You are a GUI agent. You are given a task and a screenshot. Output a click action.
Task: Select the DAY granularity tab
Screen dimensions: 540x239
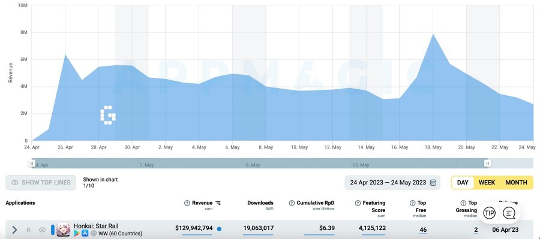tap(463, 183)
